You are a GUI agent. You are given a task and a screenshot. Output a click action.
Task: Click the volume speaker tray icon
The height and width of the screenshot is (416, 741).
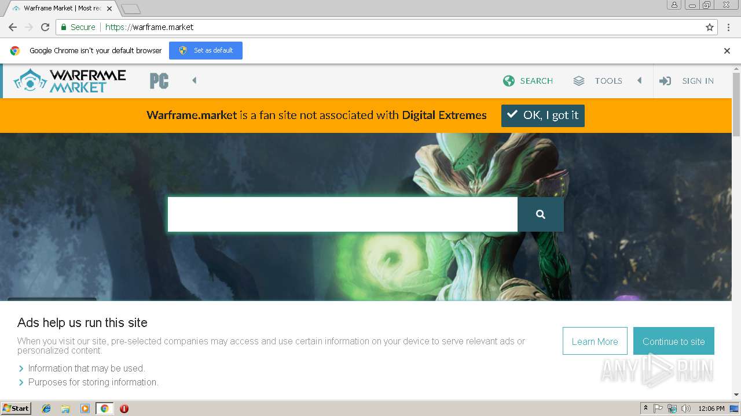click(686, 408)
